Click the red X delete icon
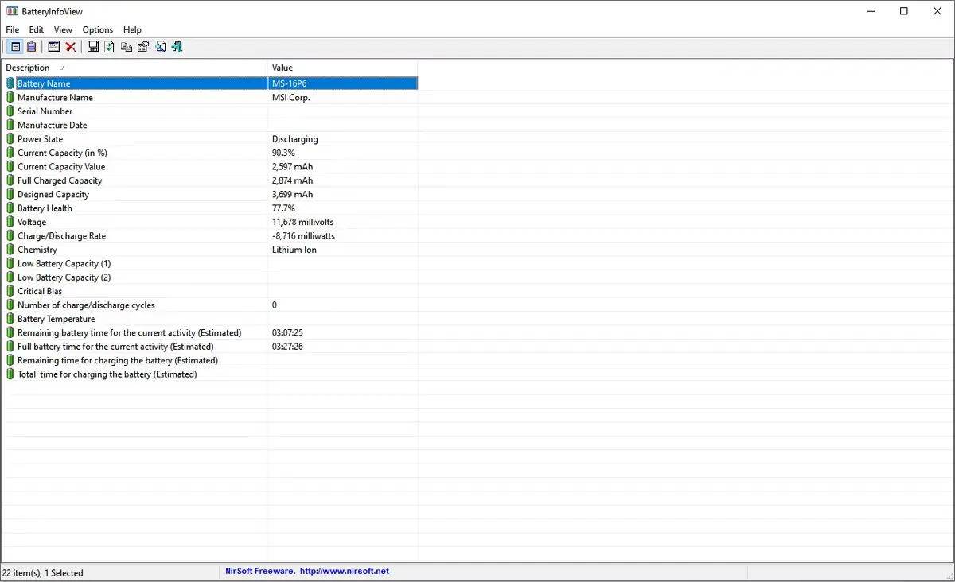 click(x=71, y=47)
